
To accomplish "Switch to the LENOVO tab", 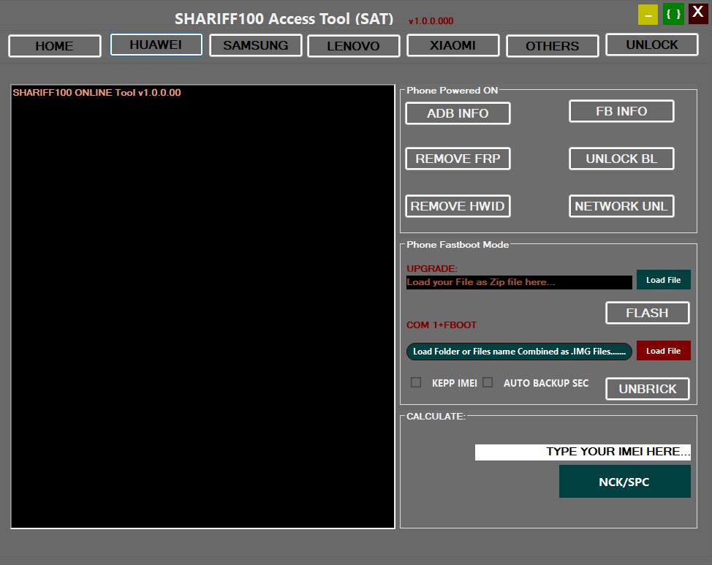I will click(x=353, y=45).
